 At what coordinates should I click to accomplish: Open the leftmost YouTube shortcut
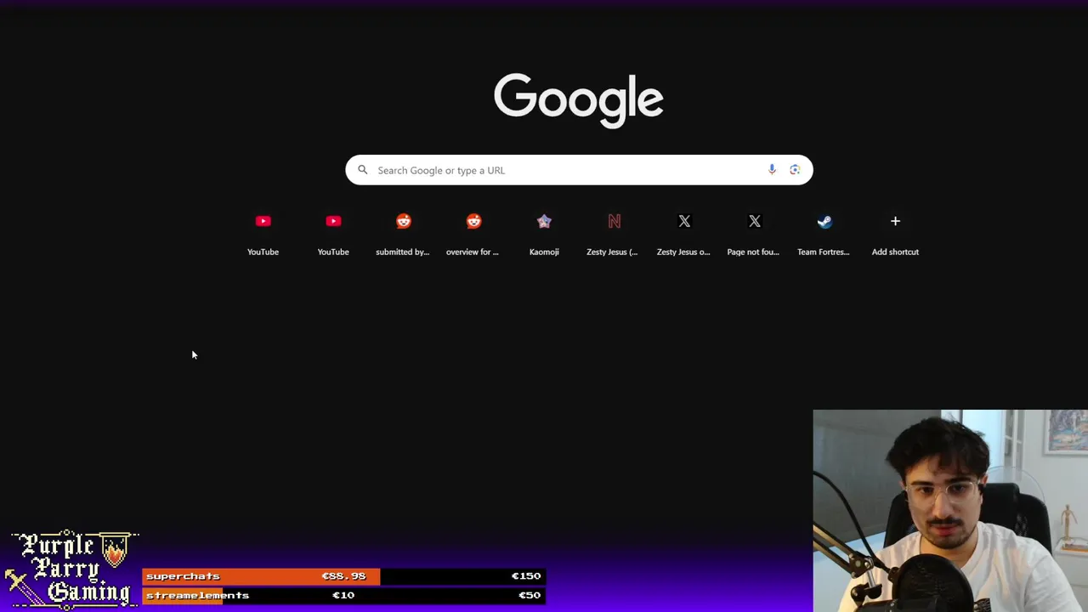[x=263, y=232]
